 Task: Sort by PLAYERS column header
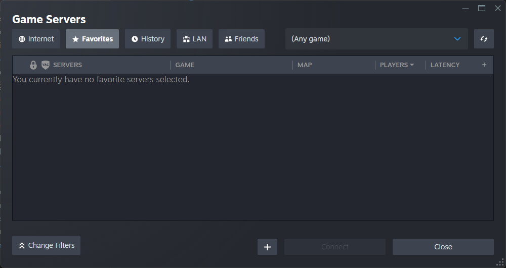coord(397,65)
